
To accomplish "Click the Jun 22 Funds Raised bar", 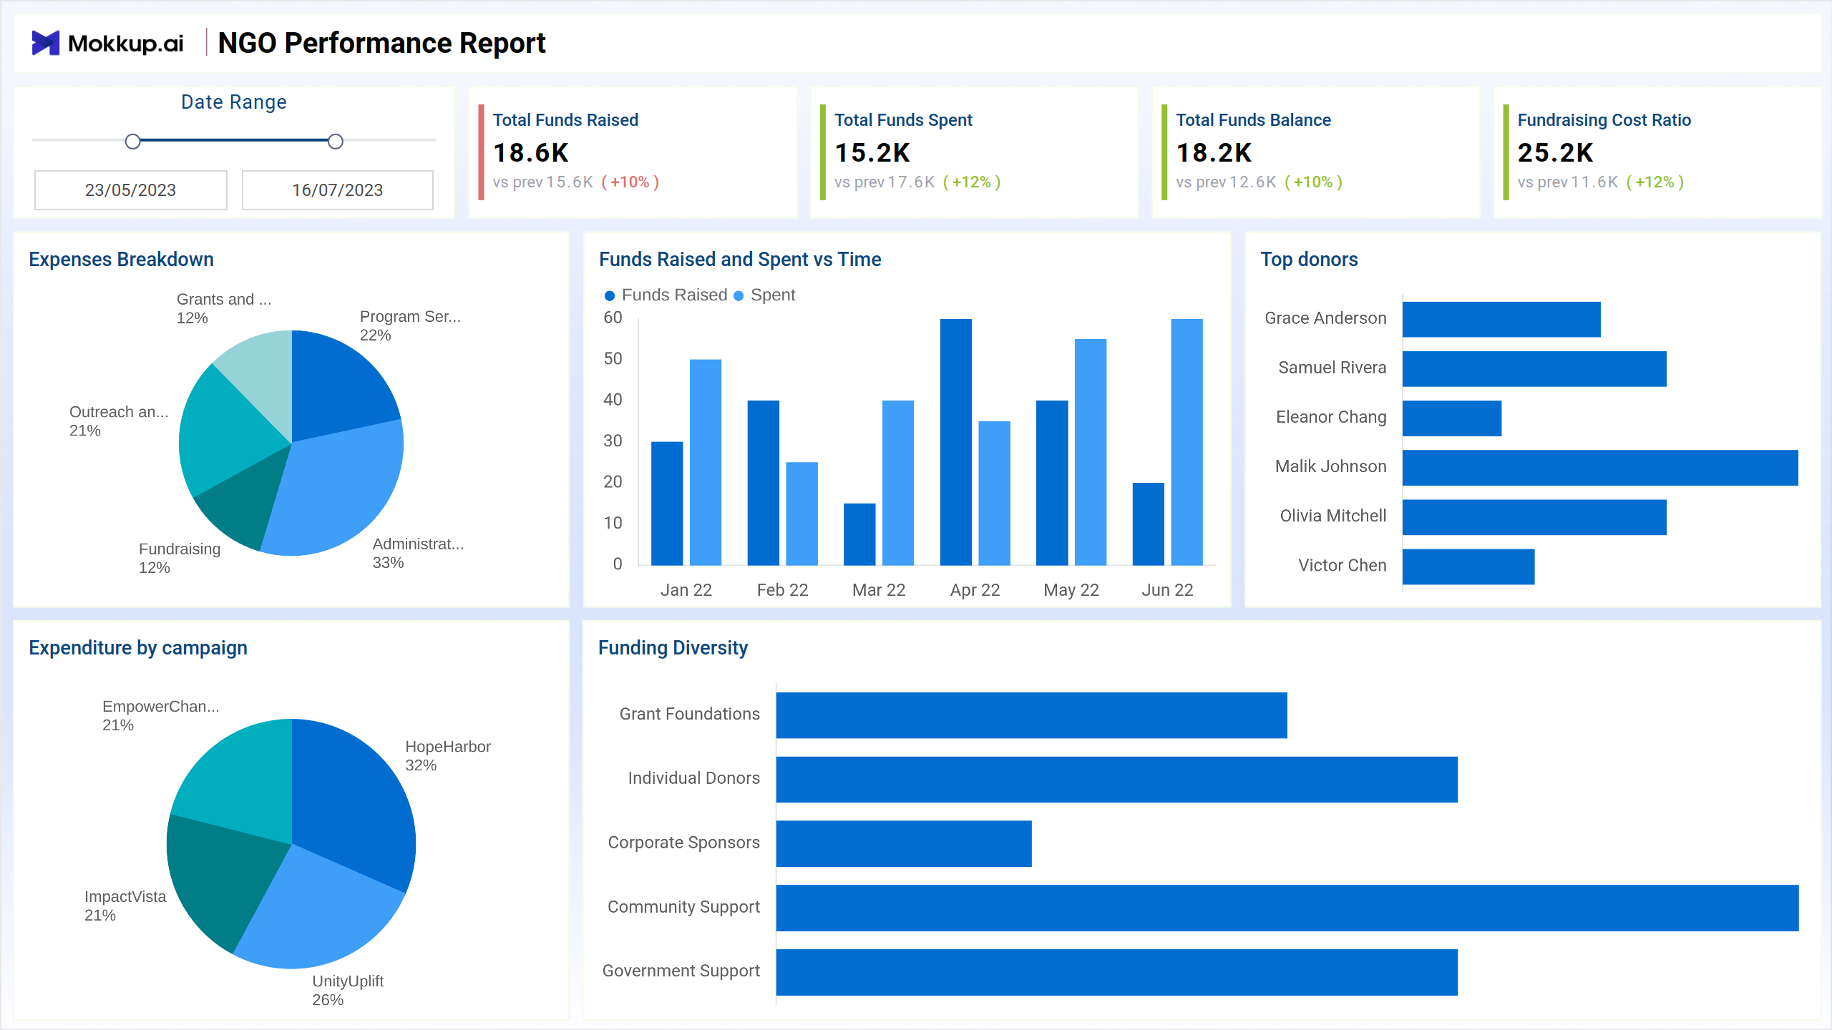I will click(1149, 524).
